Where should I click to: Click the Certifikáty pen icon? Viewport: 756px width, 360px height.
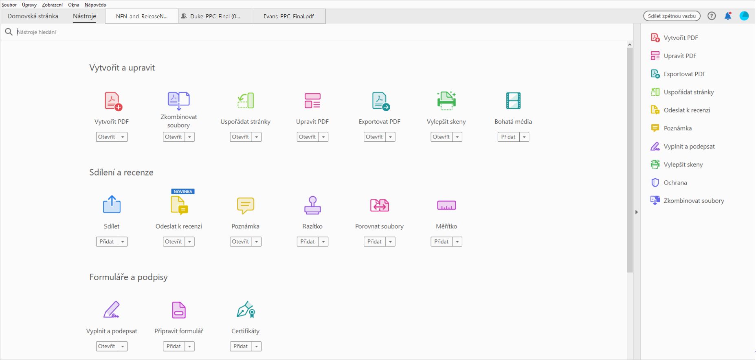pyautogui.click(x=246, y=310)
